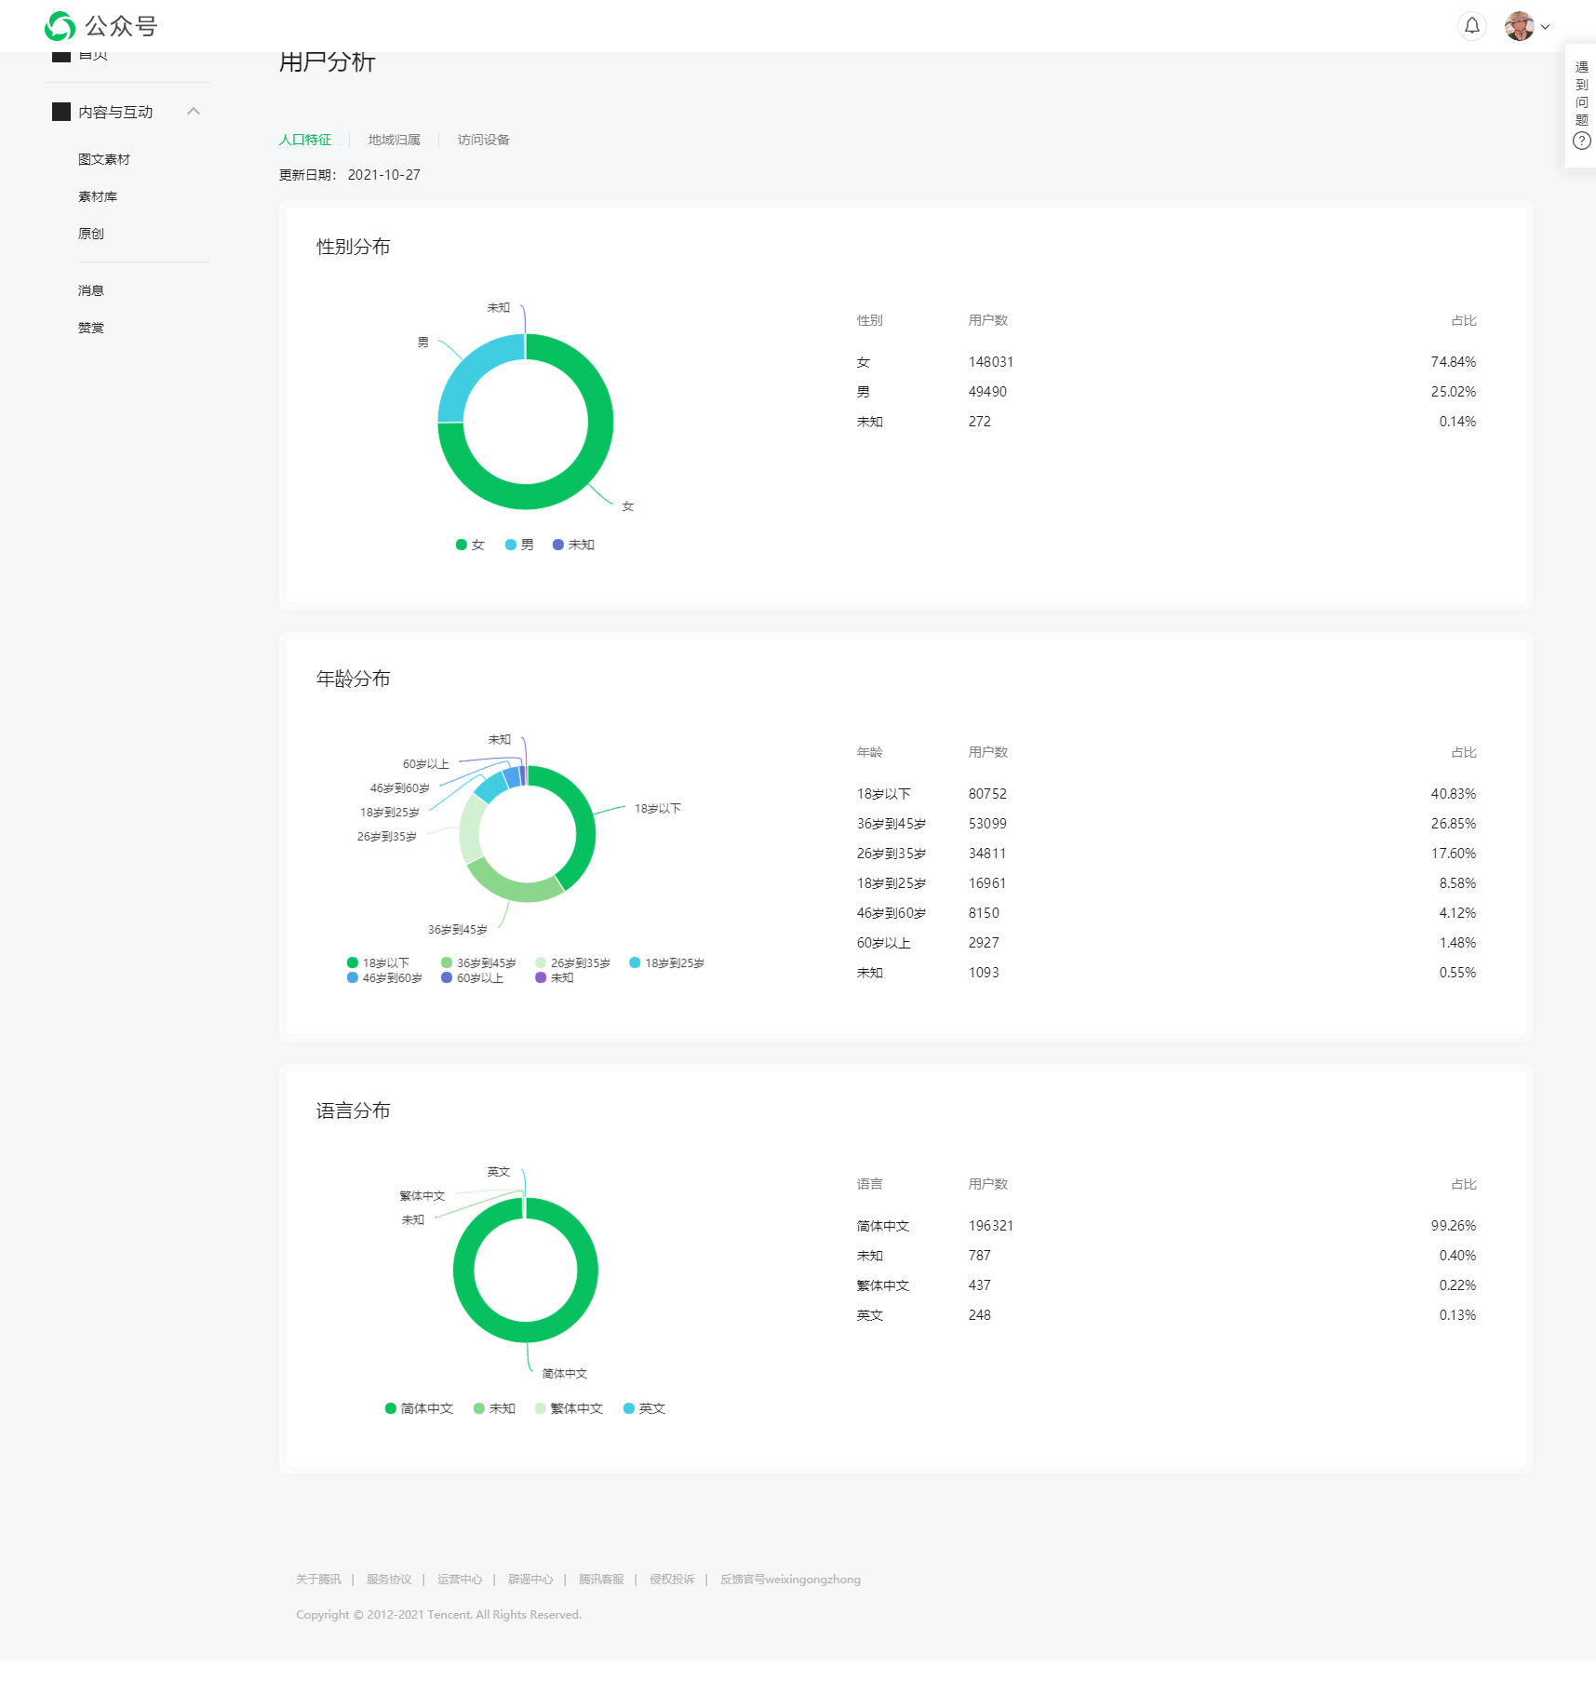Click the user profile avatar
1596x1695 pixels.
coord(1519,26)
